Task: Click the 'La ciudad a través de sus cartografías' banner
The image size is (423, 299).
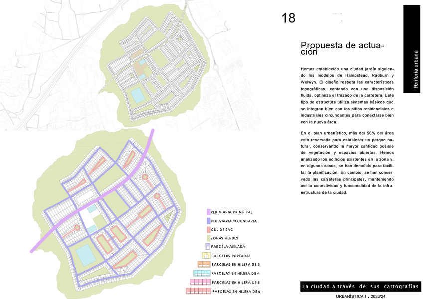Action: pos(361,286)
